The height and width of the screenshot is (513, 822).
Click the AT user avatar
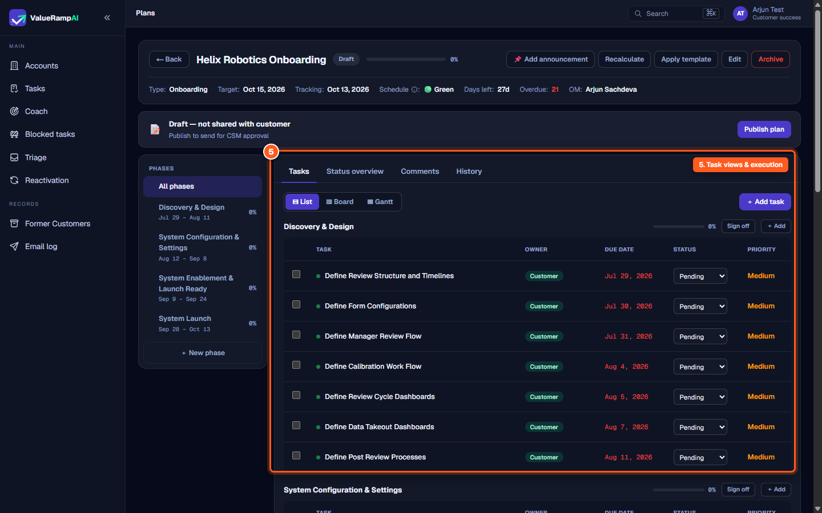click(x=740, y=14)
